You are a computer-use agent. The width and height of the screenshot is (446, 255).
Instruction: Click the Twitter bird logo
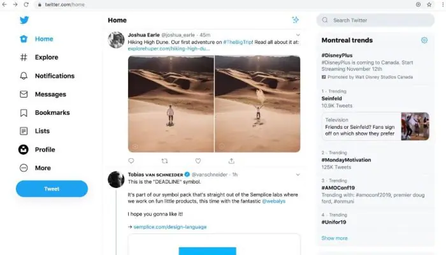point(24,20)
